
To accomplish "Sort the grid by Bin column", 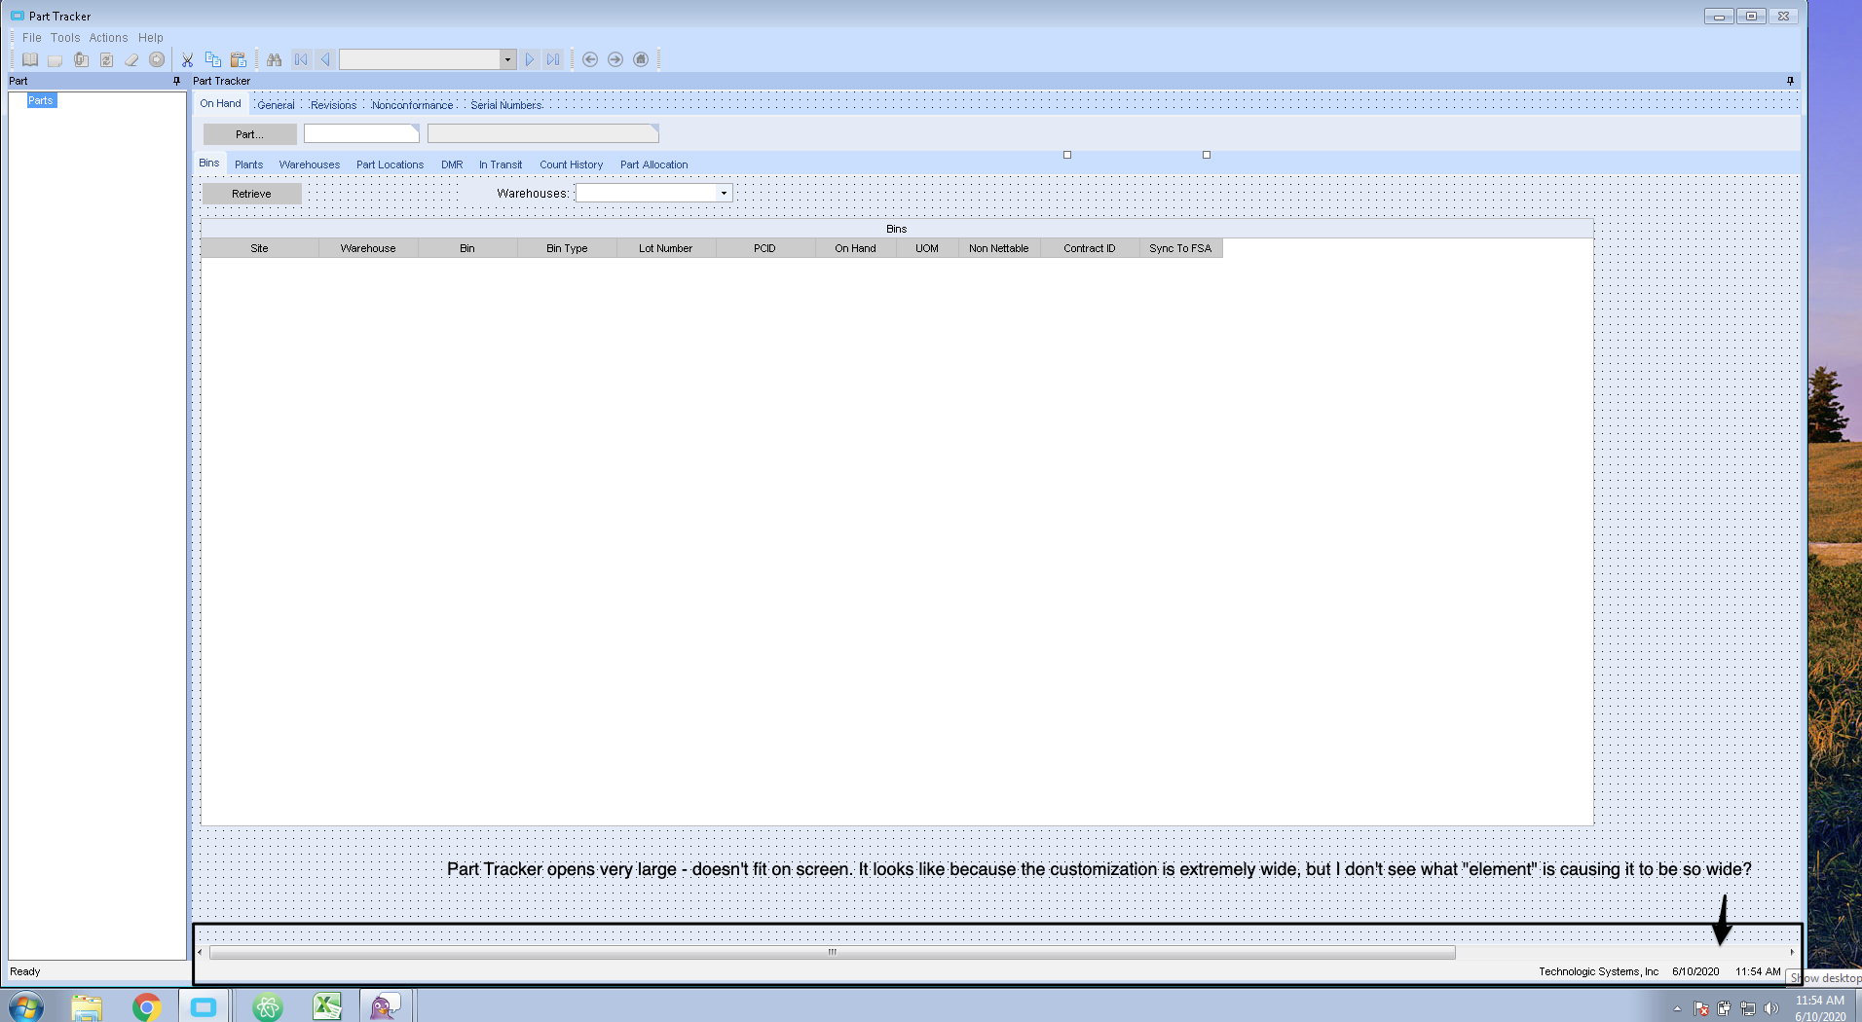I will [467, 248].
